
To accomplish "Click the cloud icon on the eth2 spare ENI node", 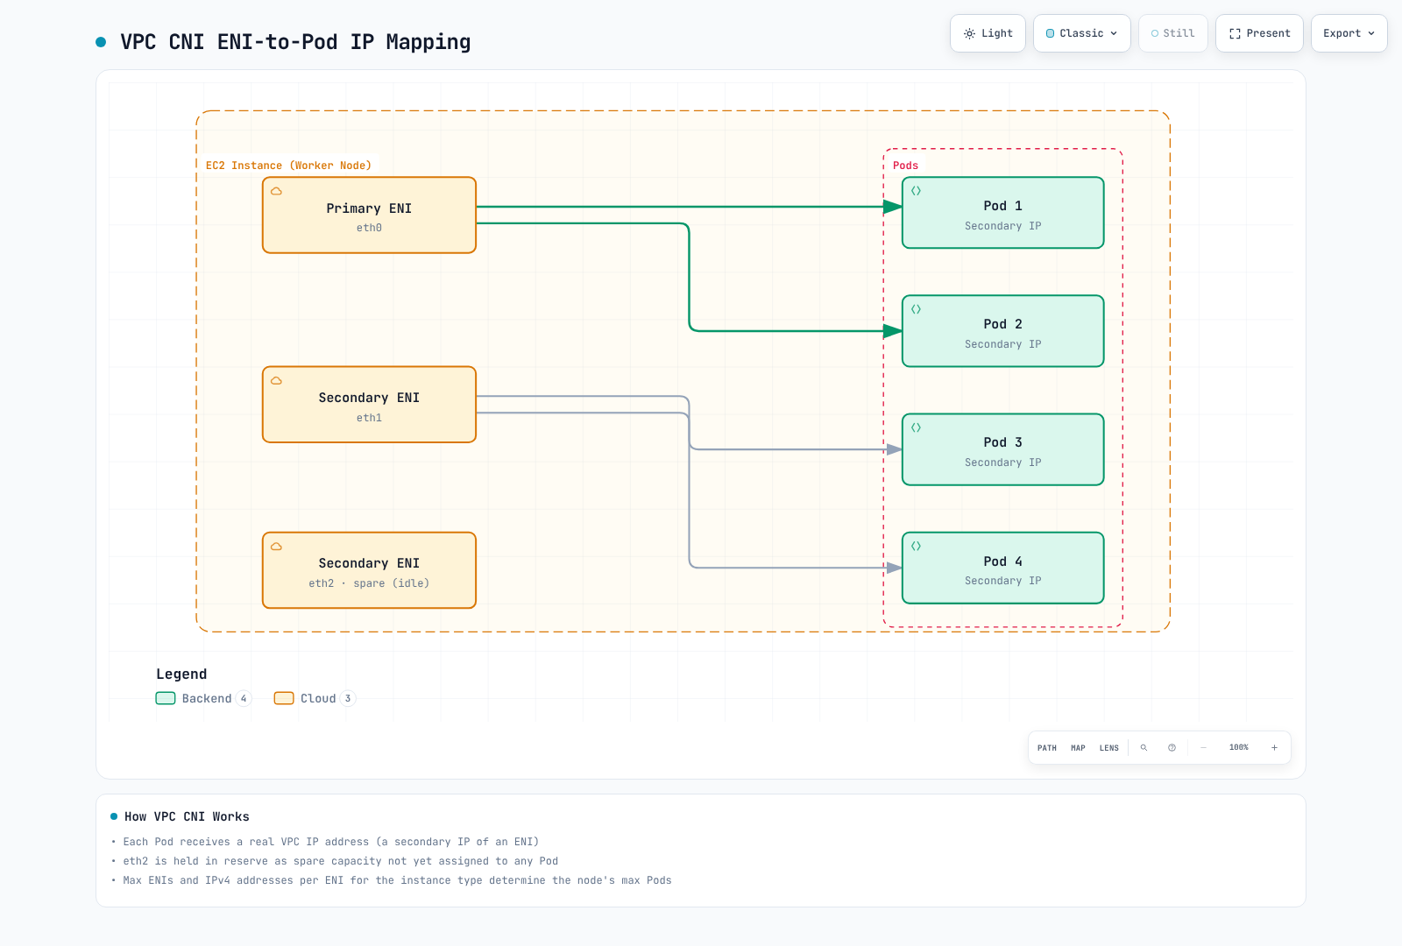I will pyautogui.click(x=276, y=547).
